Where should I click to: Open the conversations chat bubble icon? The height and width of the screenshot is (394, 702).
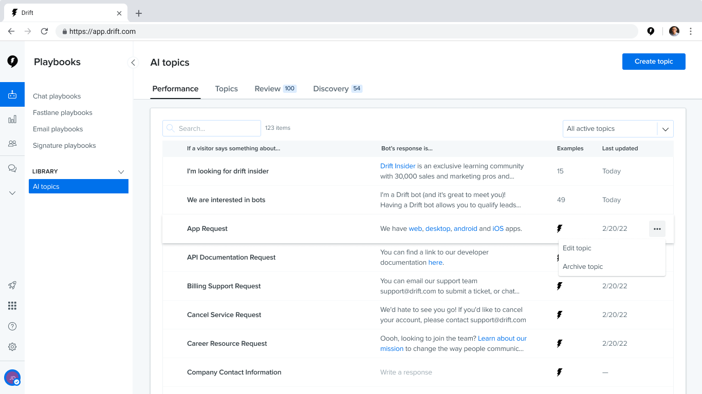tap(12, 168)
